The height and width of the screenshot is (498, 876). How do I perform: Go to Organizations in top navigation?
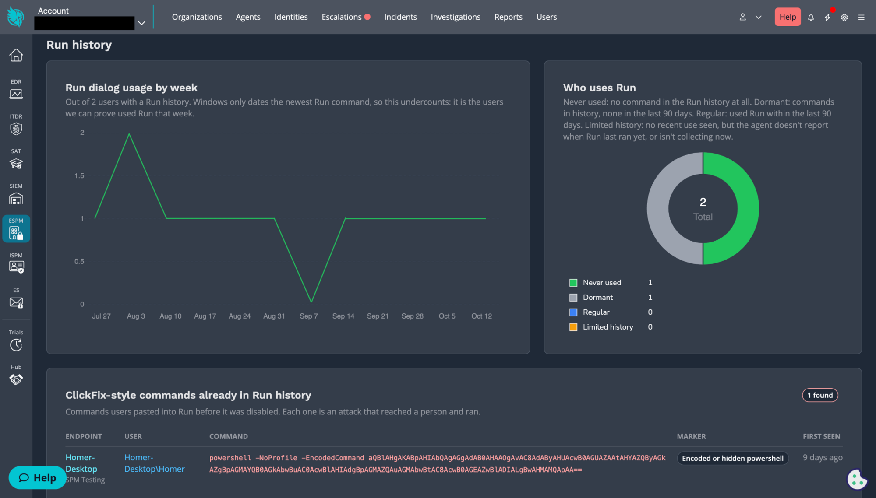tap(197, 17)
